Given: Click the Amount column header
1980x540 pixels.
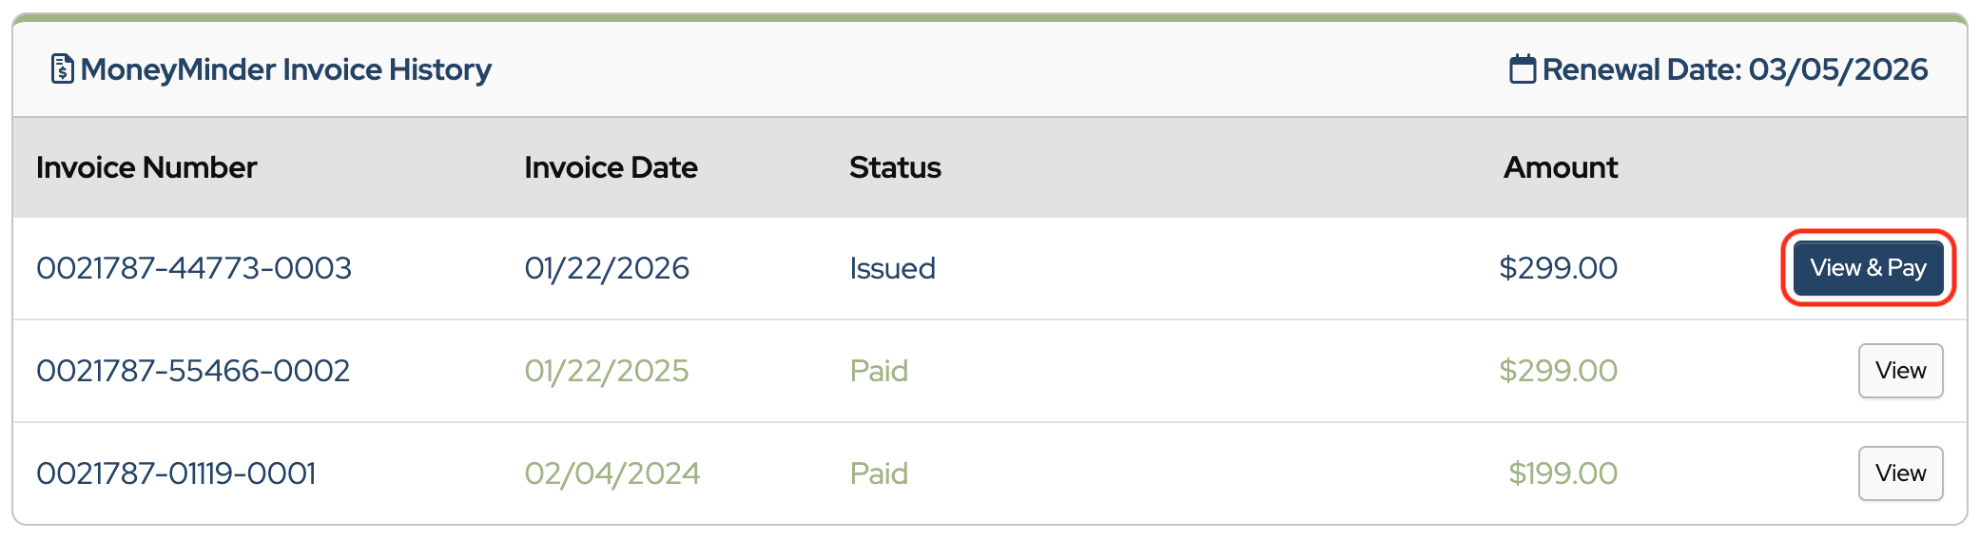Looking at the screenshot, I should (x=1560, y=167).
